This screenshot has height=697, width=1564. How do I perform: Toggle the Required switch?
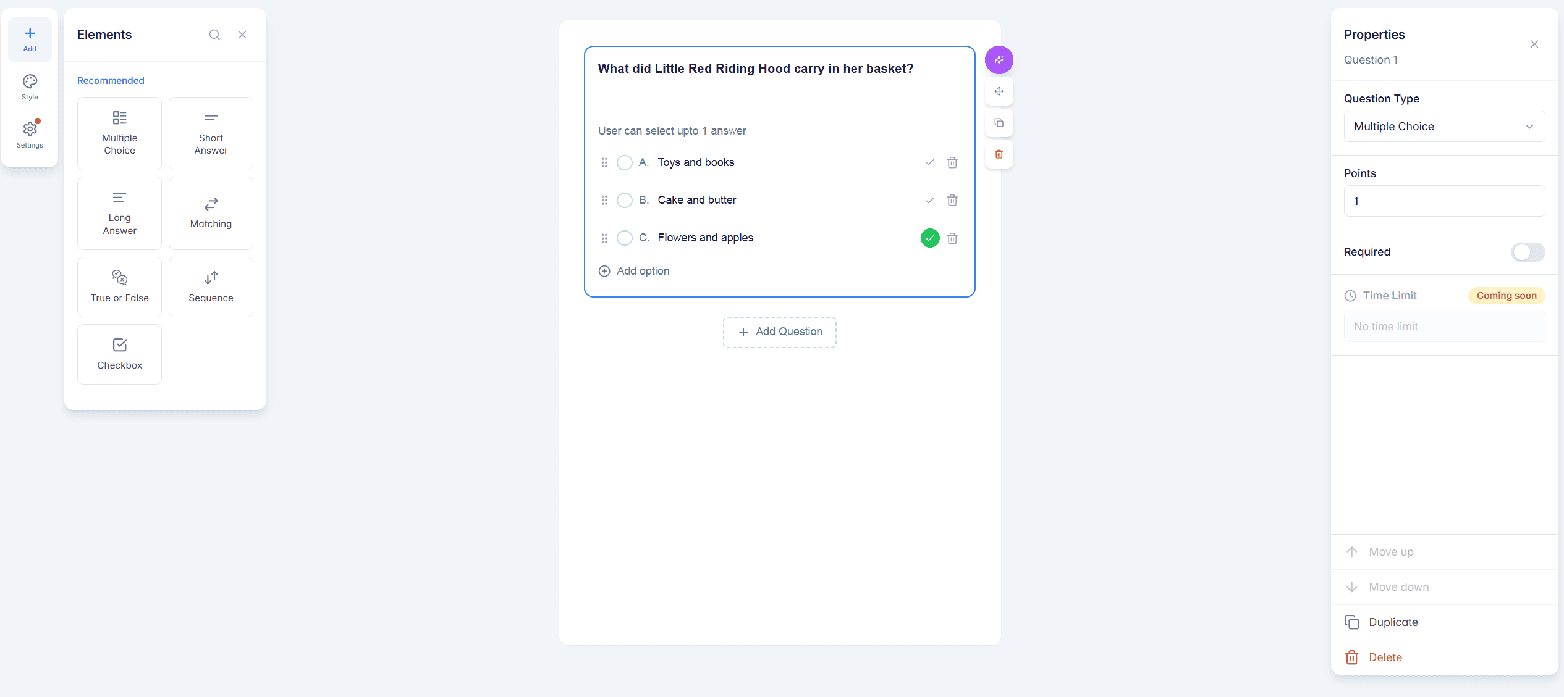[1528, 252]
